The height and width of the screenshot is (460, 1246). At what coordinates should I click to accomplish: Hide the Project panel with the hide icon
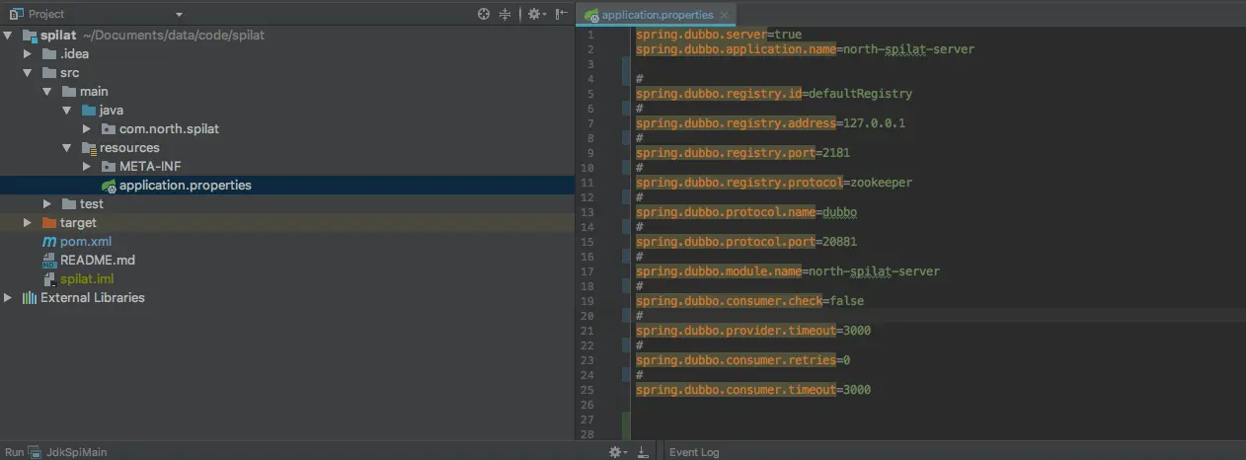pyautogui.click(x=562, y=14)
